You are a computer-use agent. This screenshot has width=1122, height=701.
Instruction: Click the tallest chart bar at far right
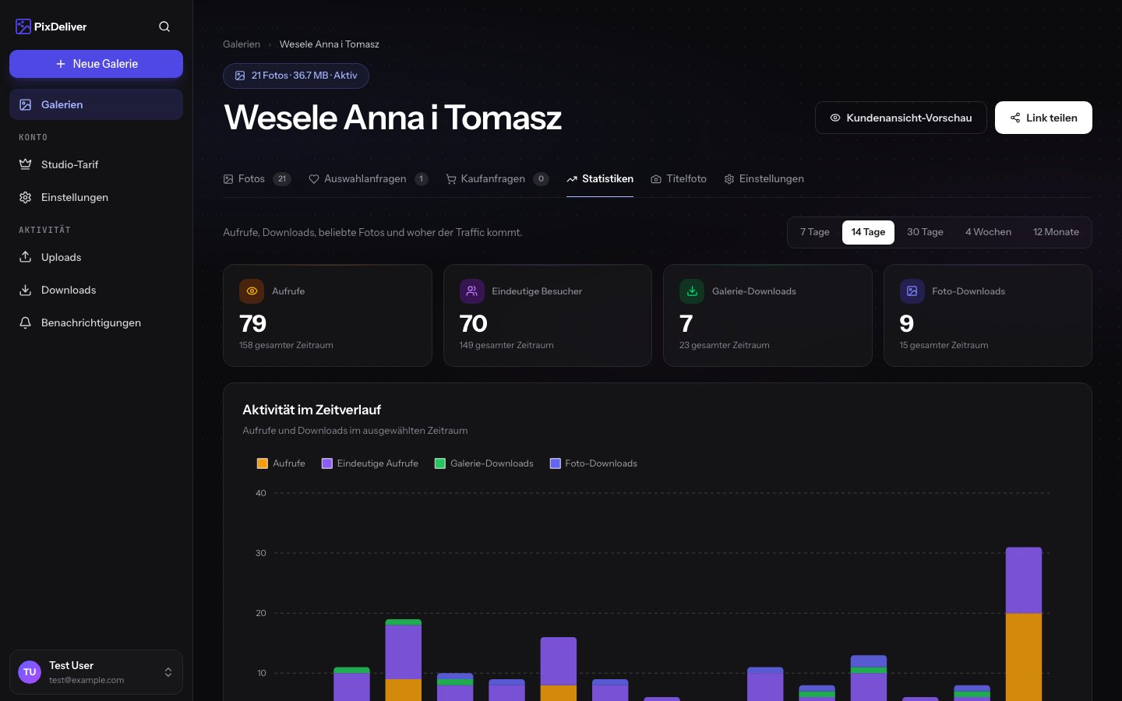(1024, 623)
